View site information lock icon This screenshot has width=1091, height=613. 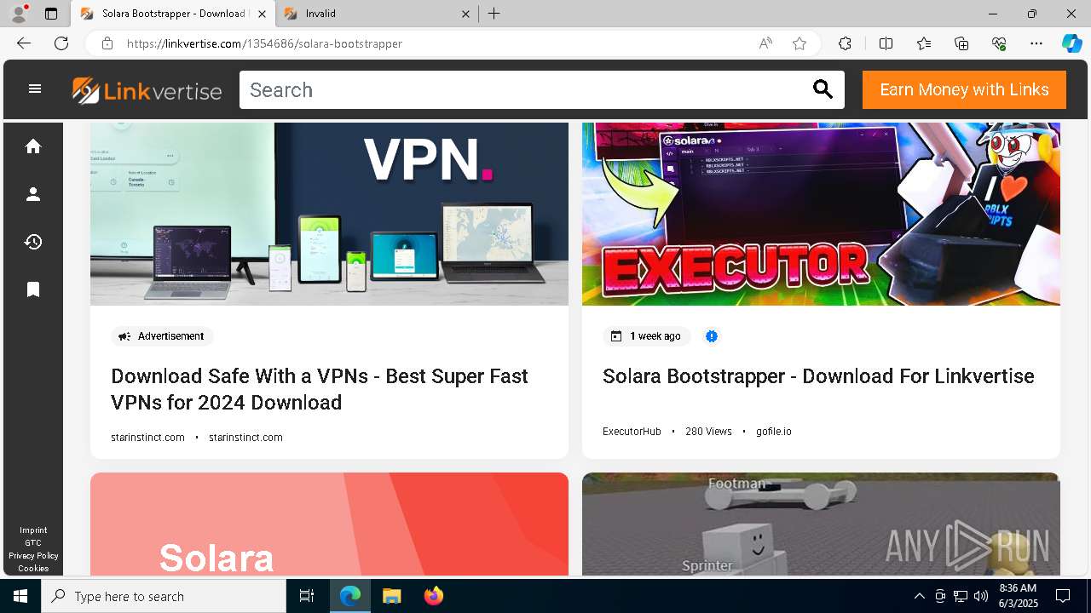[107, 43]
